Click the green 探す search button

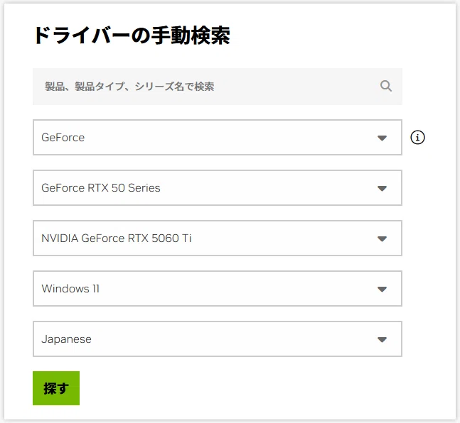coord(56,388)
